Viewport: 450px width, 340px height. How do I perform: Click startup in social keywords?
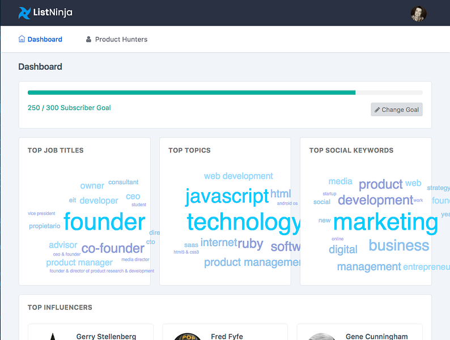click(x=329, y=194)
